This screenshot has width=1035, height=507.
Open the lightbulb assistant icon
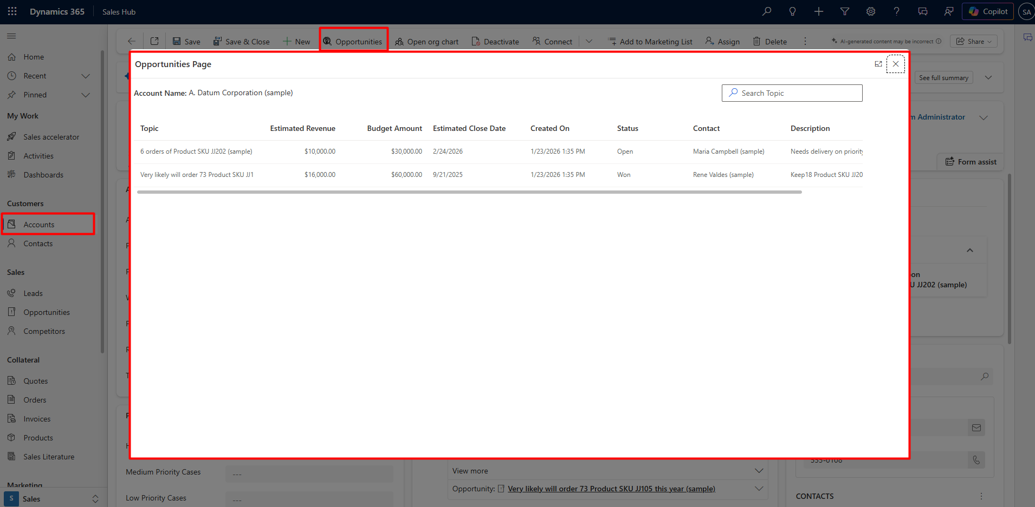point(792,11)
